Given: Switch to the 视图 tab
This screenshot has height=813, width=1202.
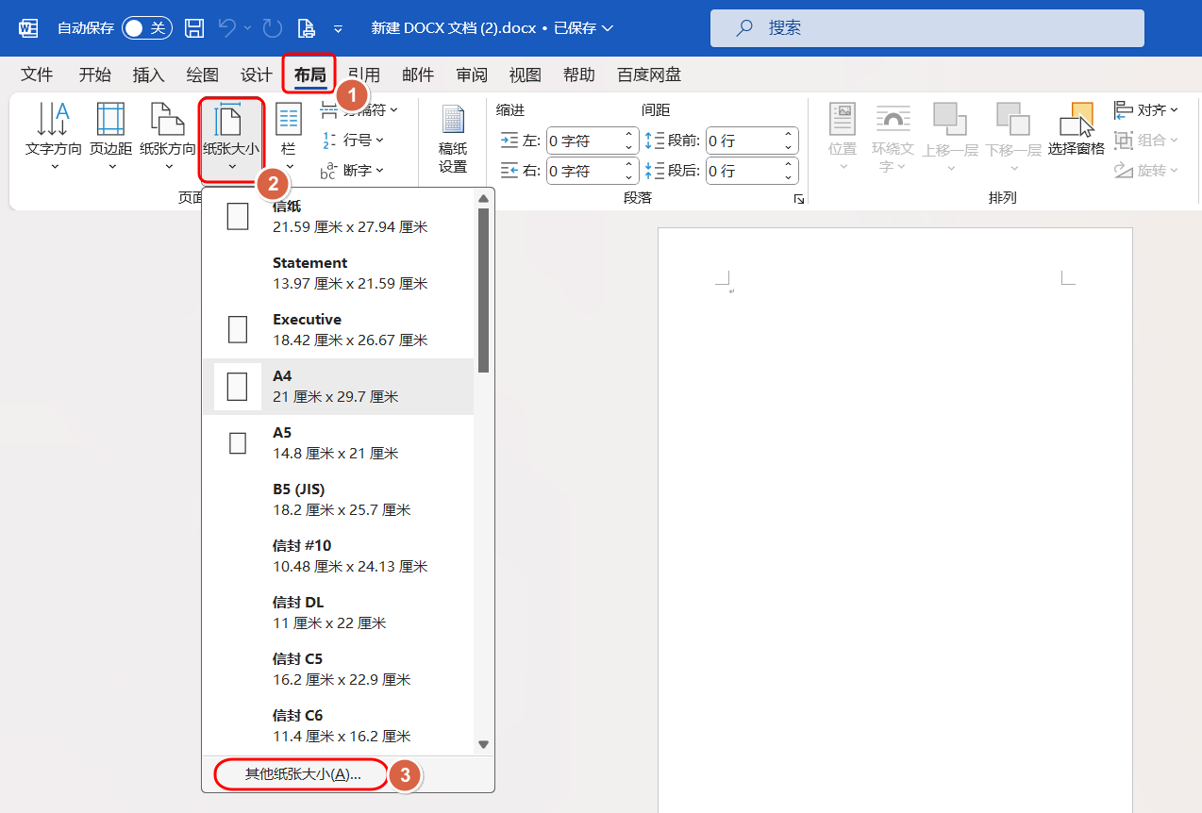Looking at the screenshot, I should coord(526,75).
